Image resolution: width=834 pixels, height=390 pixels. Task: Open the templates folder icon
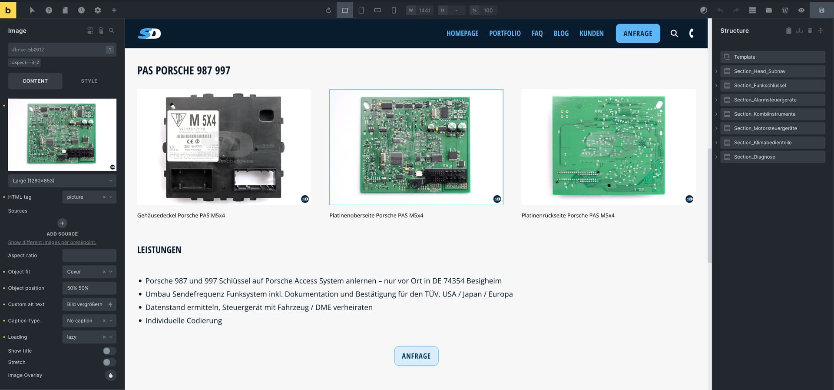[x=769, y=10]
